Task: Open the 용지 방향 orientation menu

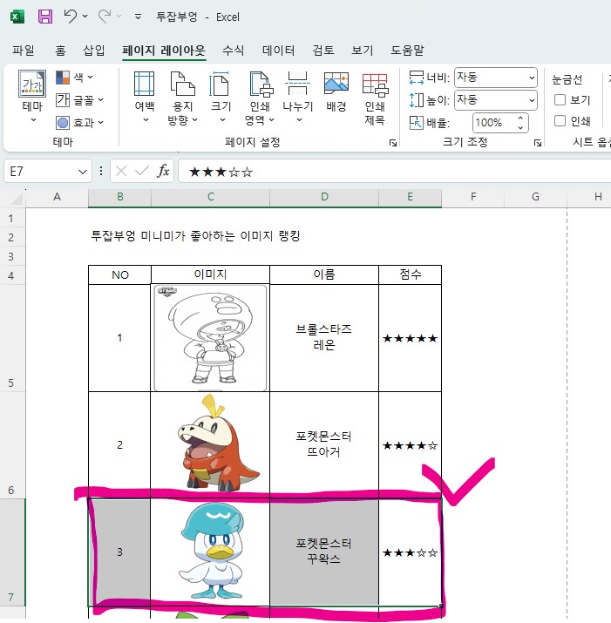Action: 182,98
